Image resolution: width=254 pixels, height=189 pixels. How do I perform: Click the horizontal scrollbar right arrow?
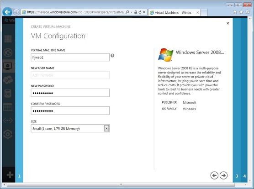pos(245,184)
